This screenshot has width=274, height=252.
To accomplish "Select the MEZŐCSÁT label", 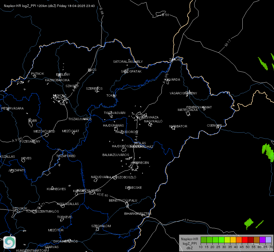I will (x=71, y=131).
